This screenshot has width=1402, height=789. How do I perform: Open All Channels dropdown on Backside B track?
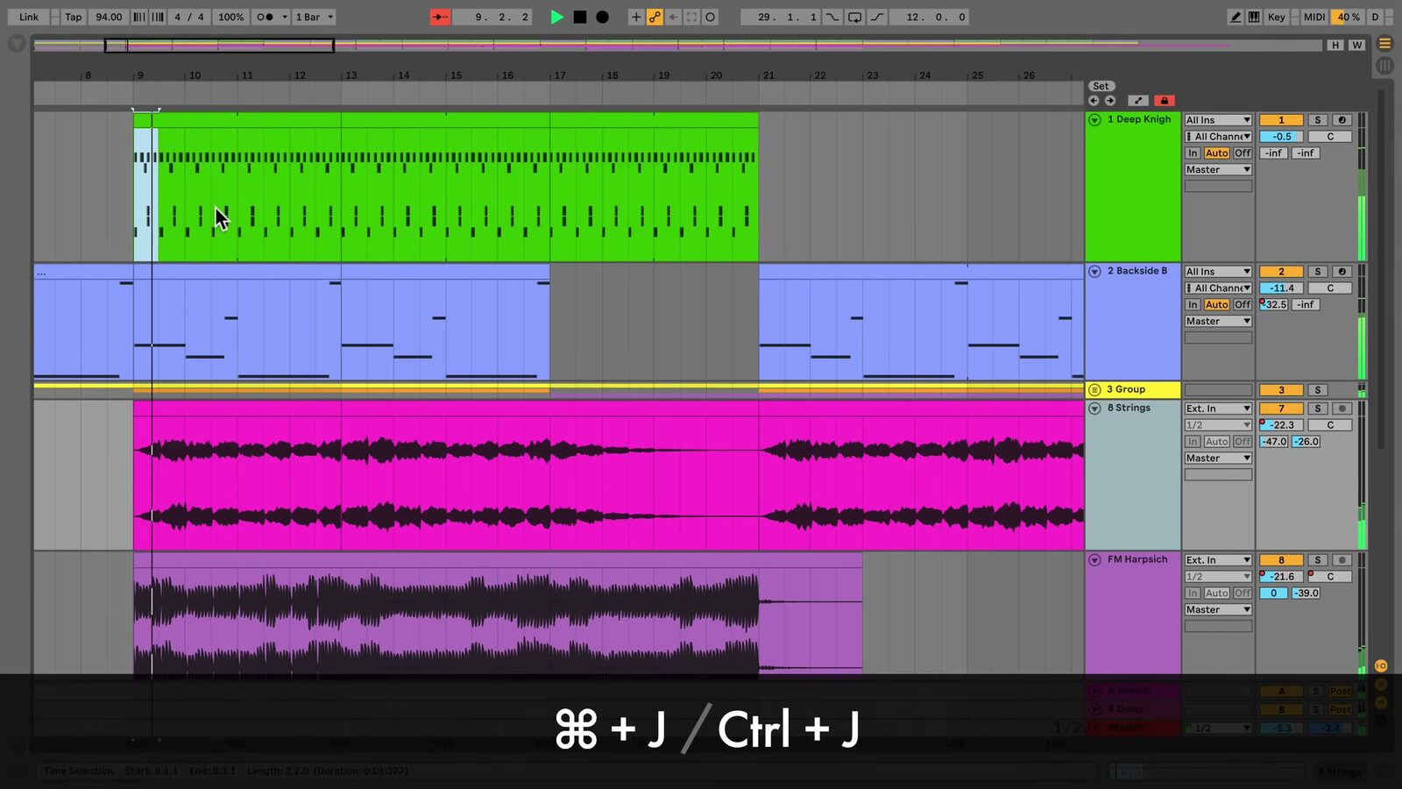click(x=1218, y=288)
